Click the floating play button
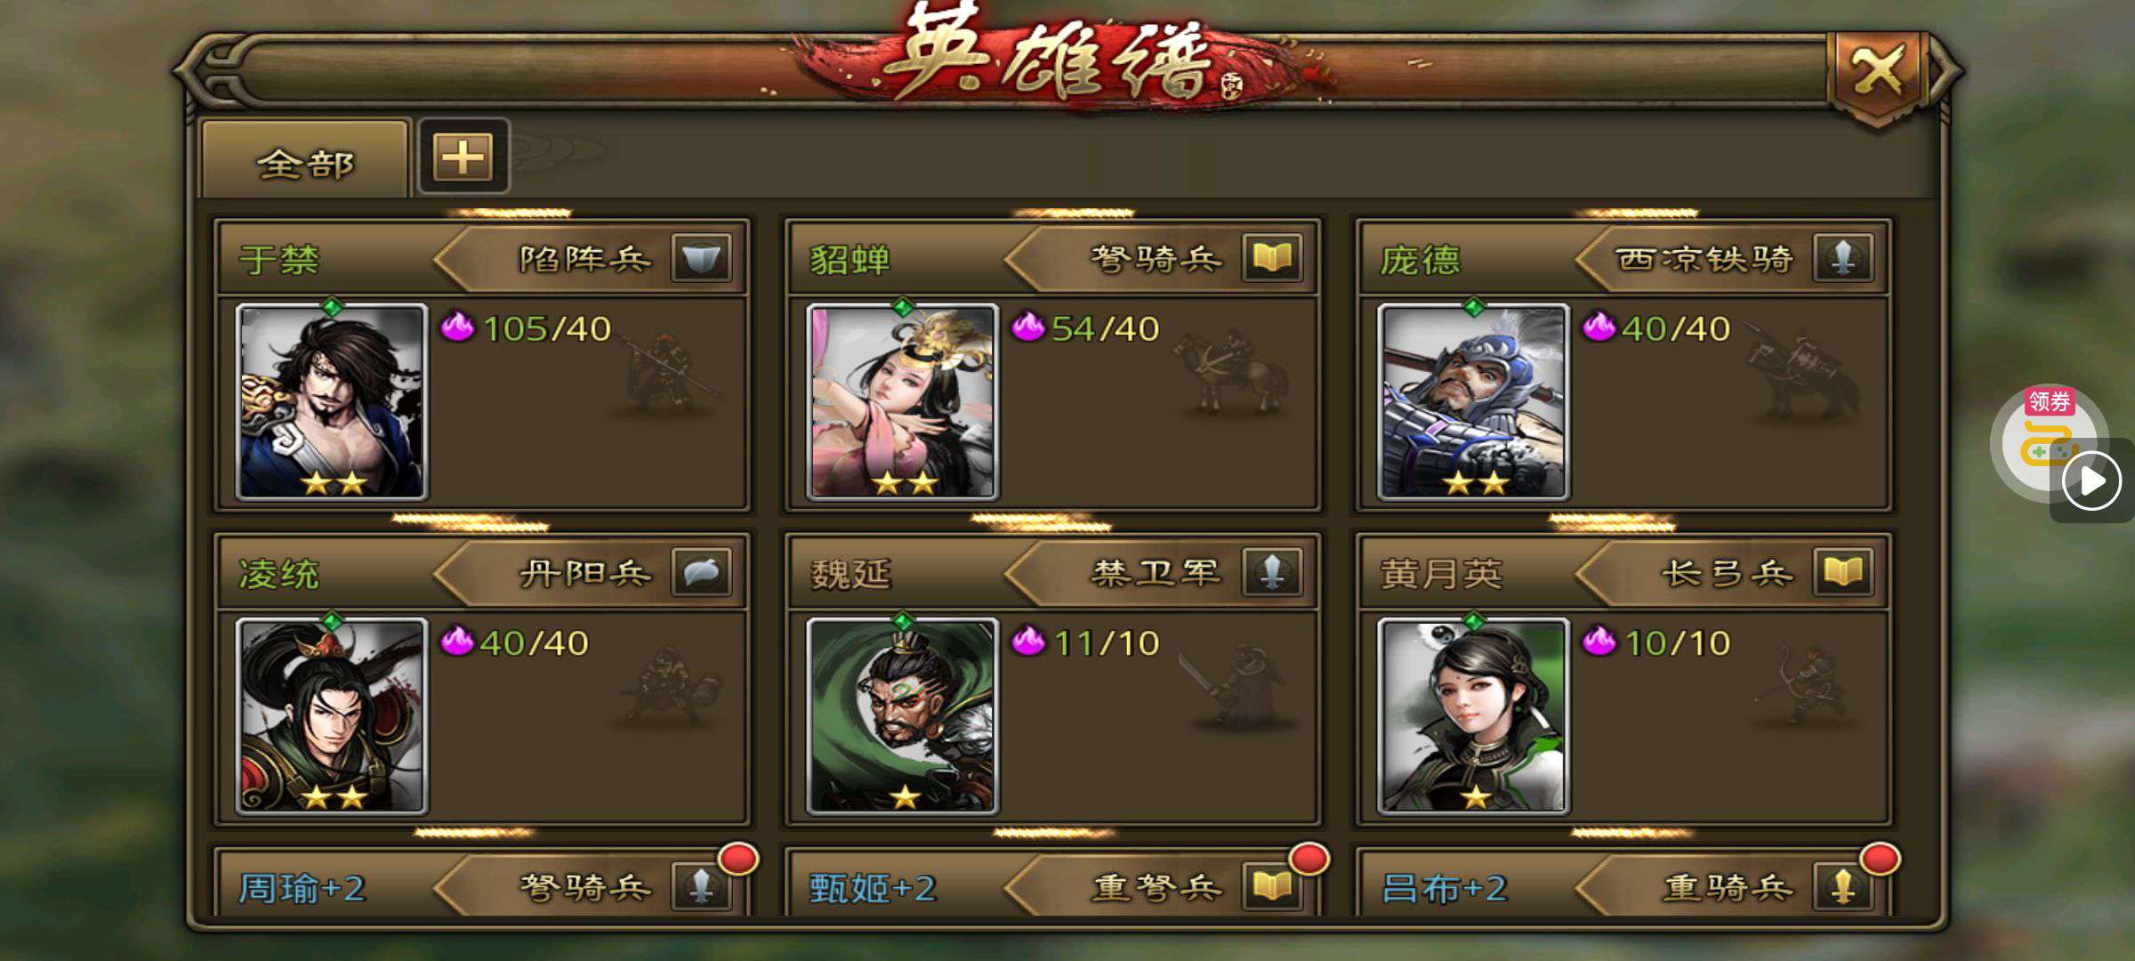The width and height of the screenshot is (2135, 961). coord(2091,481)
